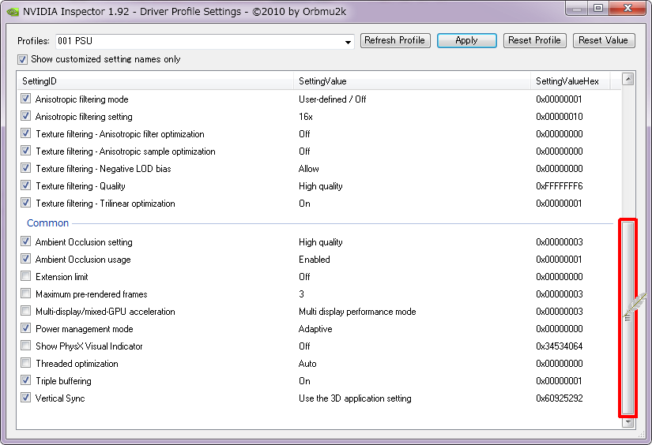
Task: Maximize the NVIDIA Inspector window
Action: [598, 9]
